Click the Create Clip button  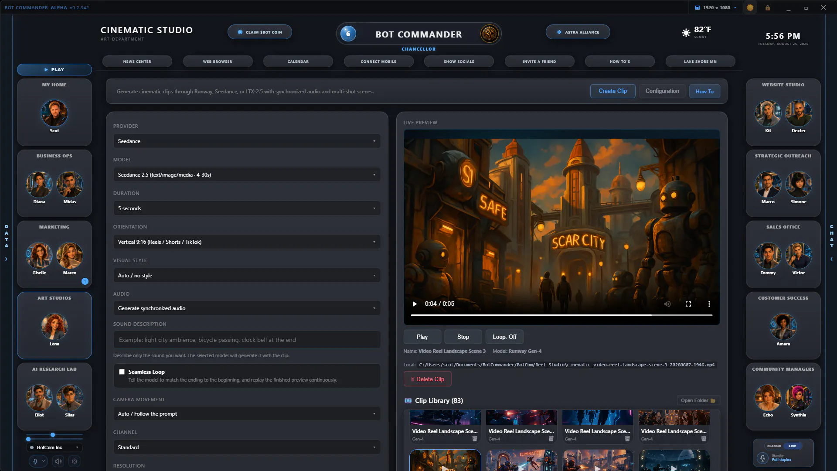612,91
